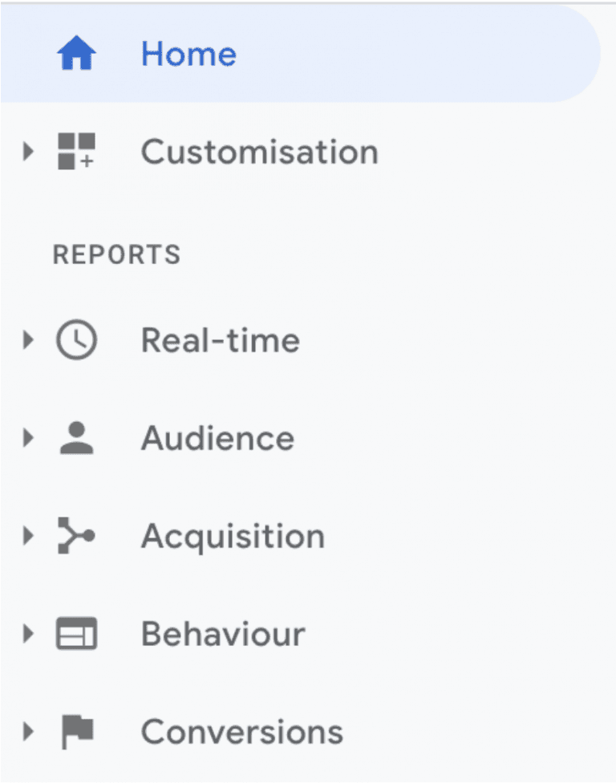
Task: Click the blue Home house icon
Action: pyautogui.click(x=76, y=52)
